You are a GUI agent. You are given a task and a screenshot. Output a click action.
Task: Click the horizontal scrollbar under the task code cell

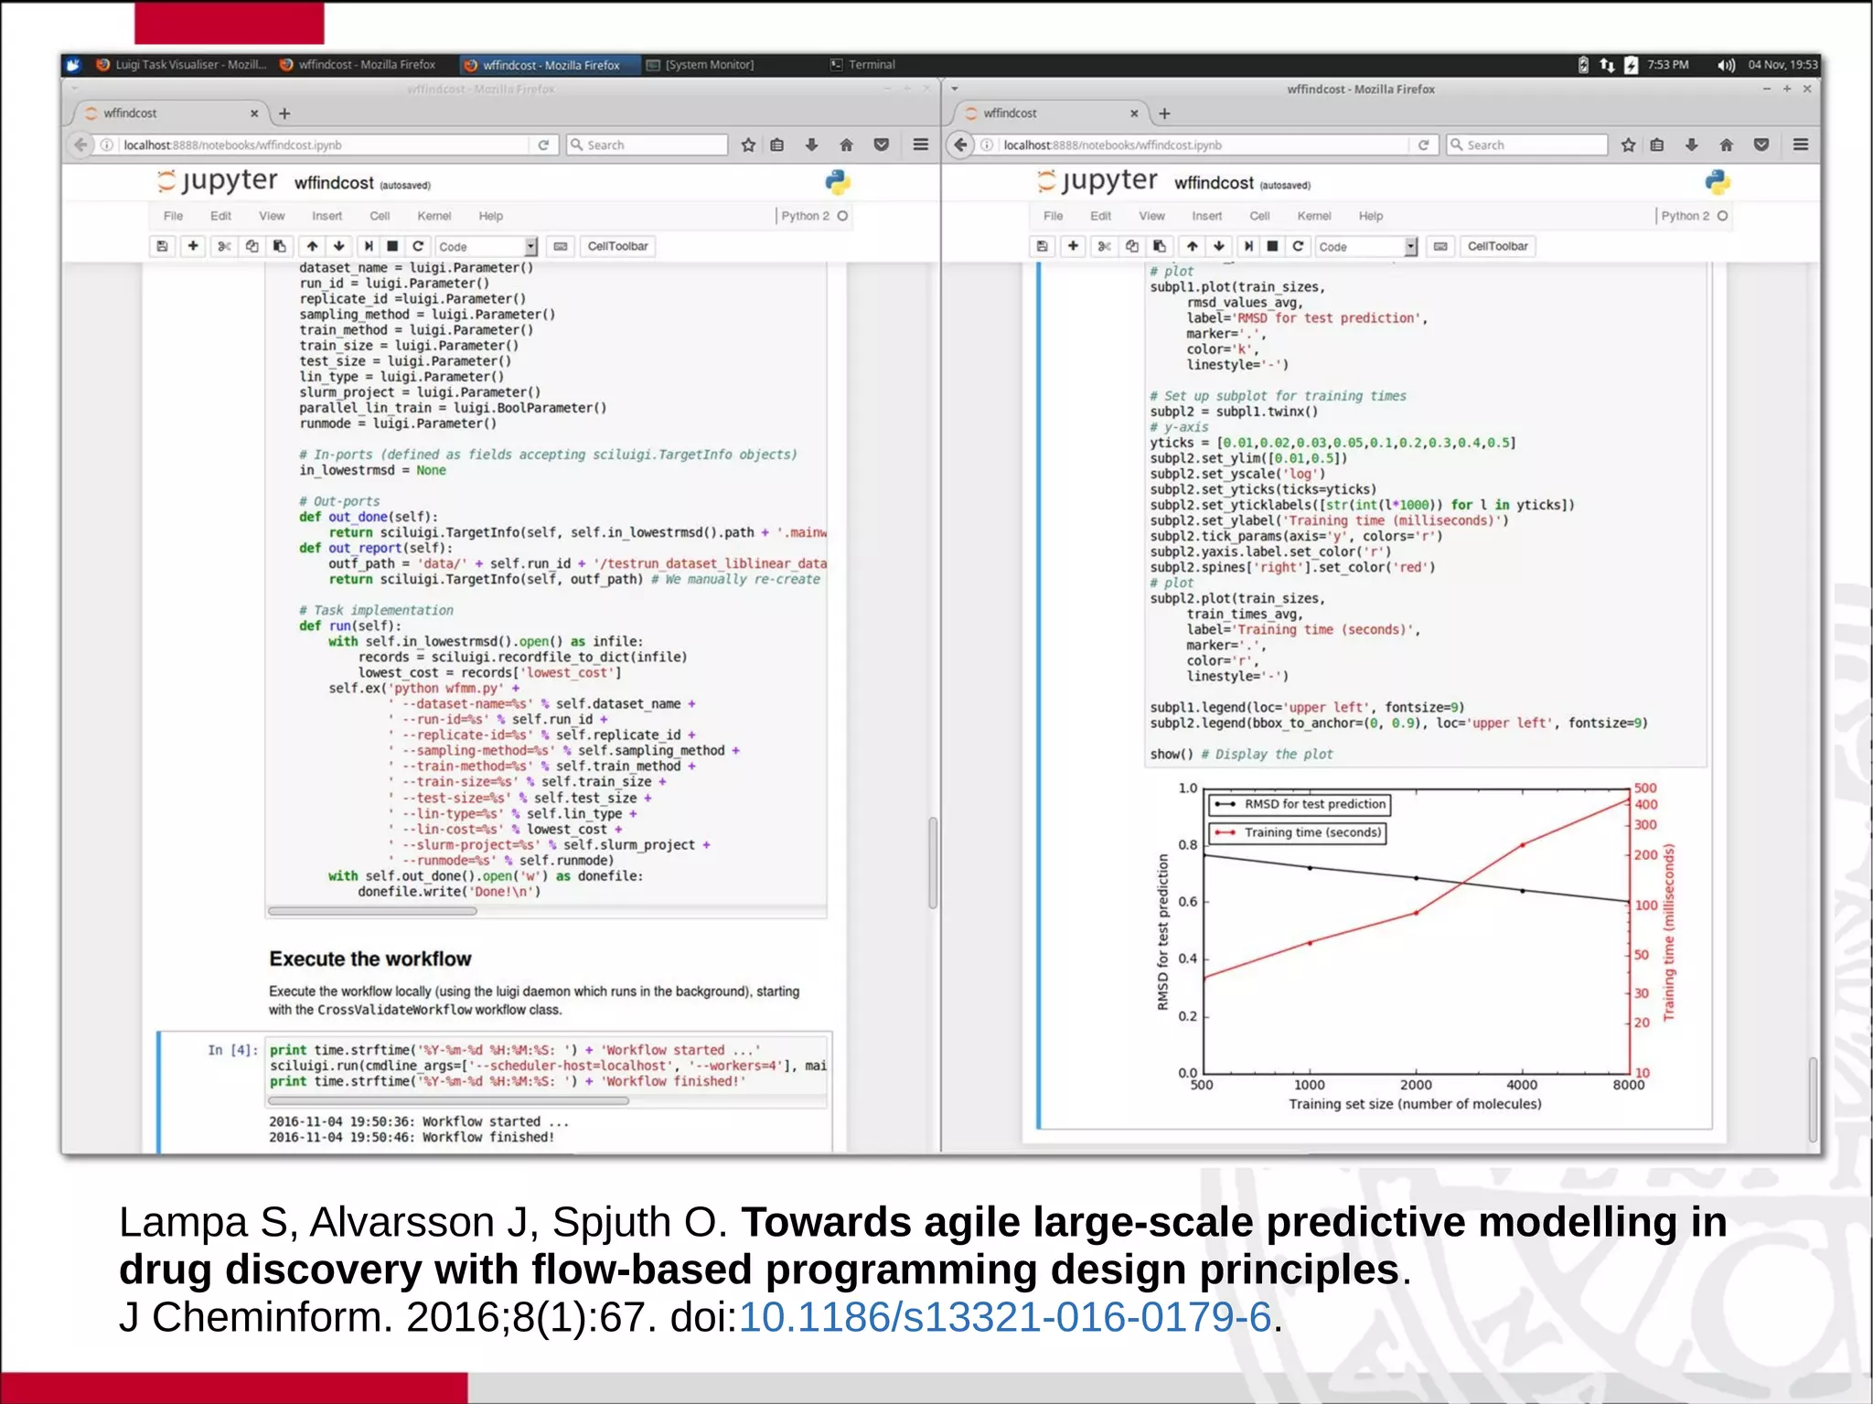[x=373, y=911]
